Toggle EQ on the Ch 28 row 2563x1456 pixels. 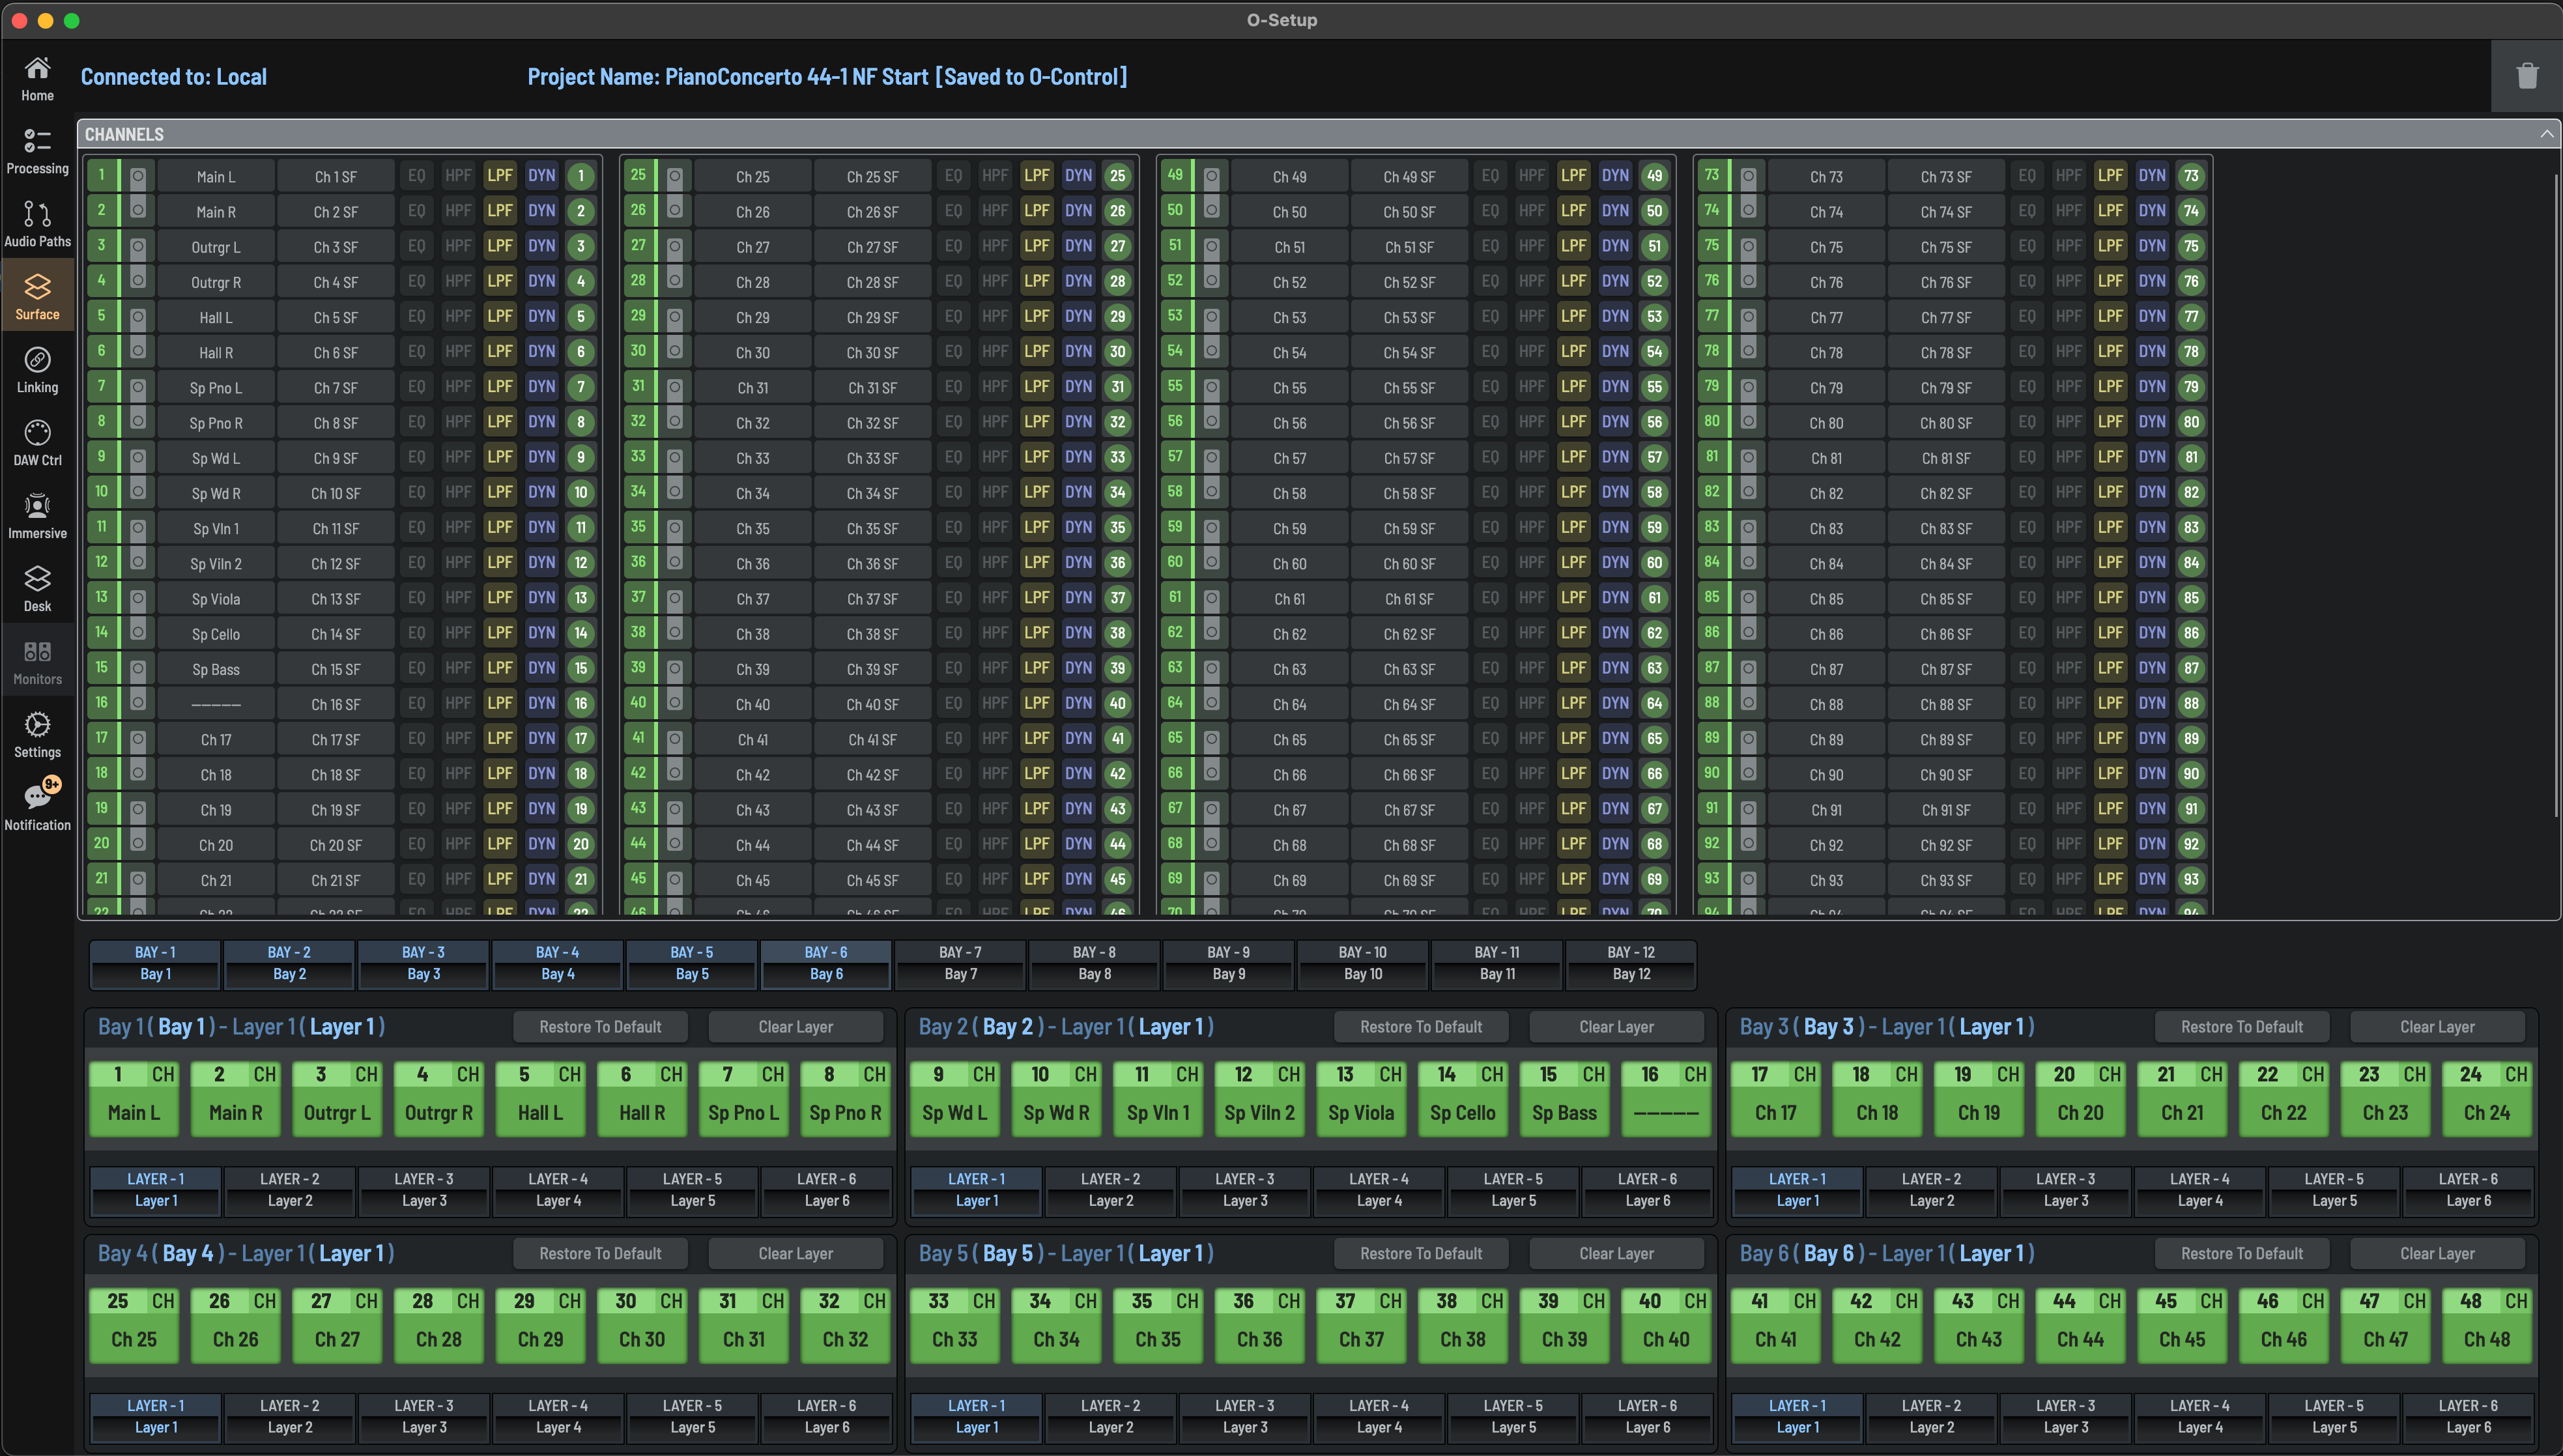954,282
